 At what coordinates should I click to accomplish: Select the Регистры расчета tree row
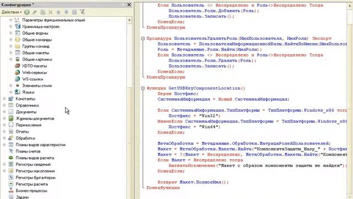pos(31,184)
